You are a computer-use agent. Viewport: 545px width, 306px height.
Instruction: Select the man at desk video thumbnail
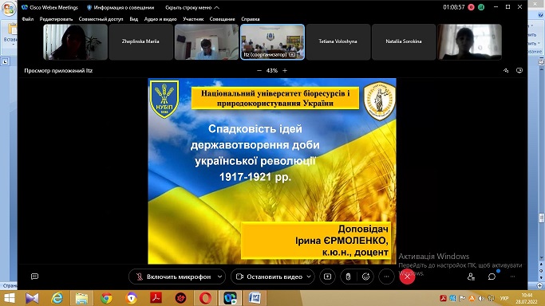[207, 42]
